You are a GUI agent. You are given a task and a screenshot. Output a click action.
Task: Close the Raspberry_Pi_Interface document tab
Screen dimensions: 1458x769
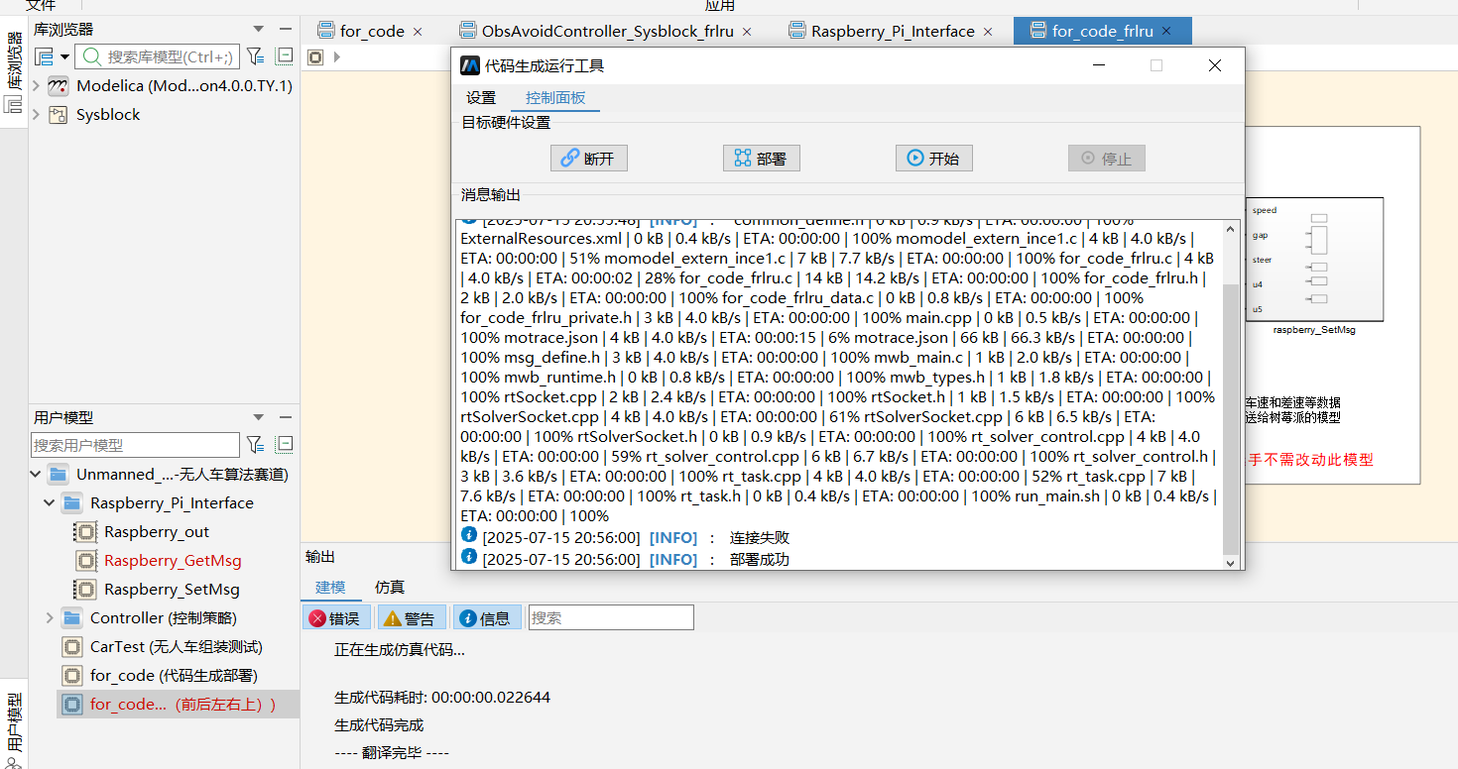[x=988, y=32]
